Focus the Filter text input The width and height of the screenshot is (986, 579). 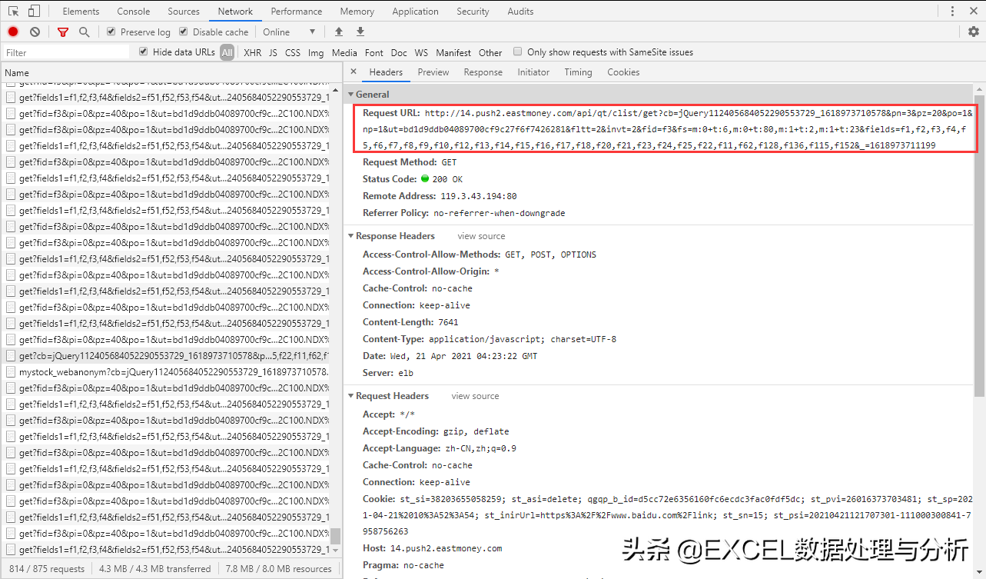[x=67, y=52]
